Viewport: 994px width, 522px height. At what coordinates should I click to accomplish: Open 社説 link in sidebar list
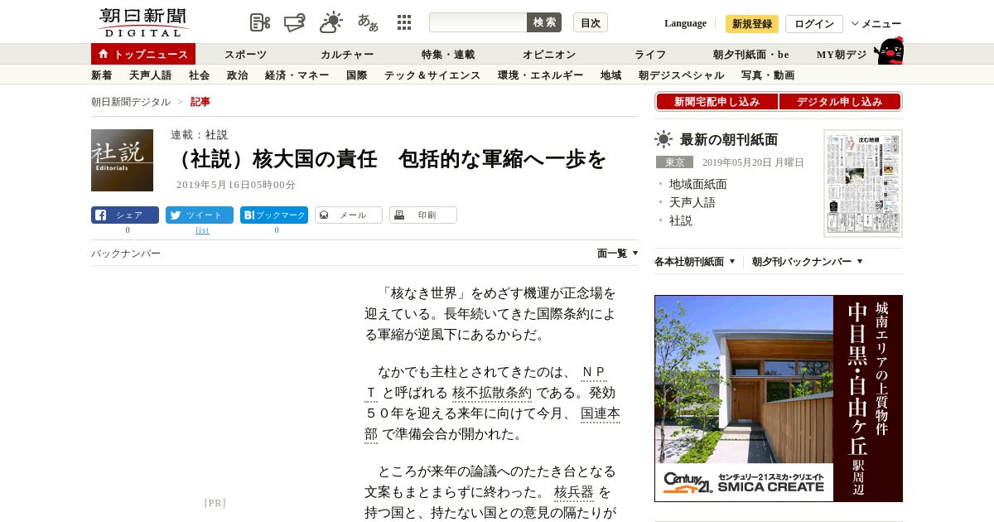click(x=681, y=220)
